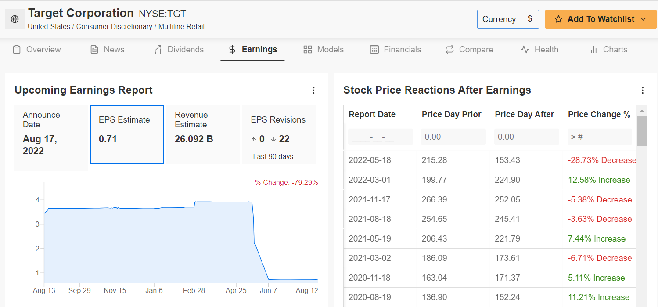Open the Models tab
This screenshot has height=307, width=658.
324,50
